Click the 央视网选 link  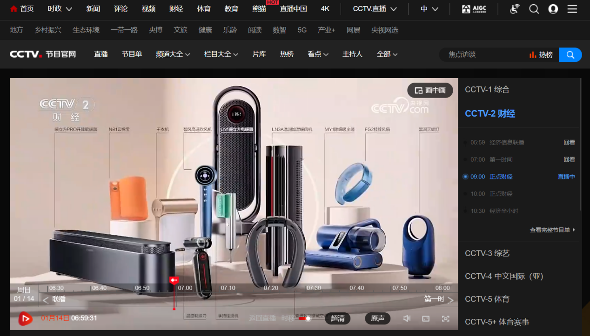[x=385, y=30]
